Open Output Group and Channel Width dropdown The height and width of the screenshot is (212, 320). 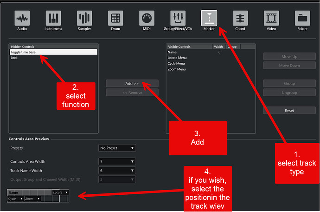[x=117, y=179]
